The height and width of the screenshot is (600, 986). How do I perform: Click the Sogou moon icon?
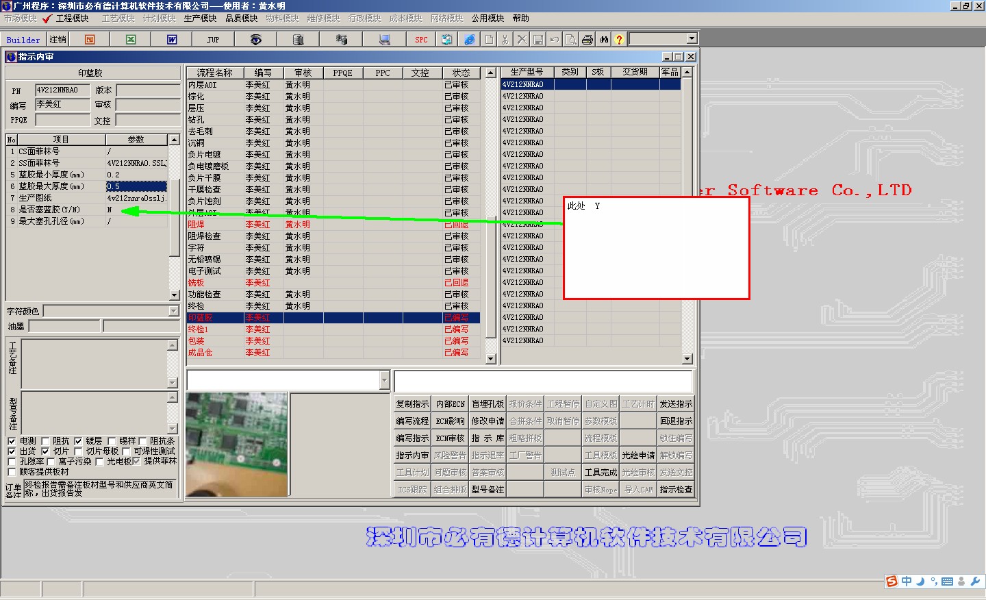click(921, 582)
